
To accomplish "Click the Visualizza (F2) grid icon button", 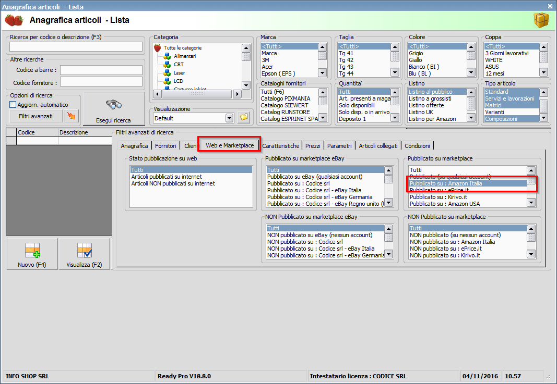I will 85,254.
